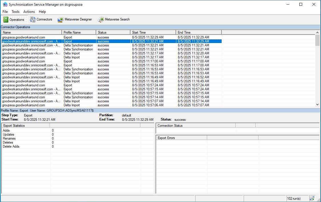Open Metaverse Designer from the toolbar
The width and height of the screenshot is (321, 202).
click(75, 19)
